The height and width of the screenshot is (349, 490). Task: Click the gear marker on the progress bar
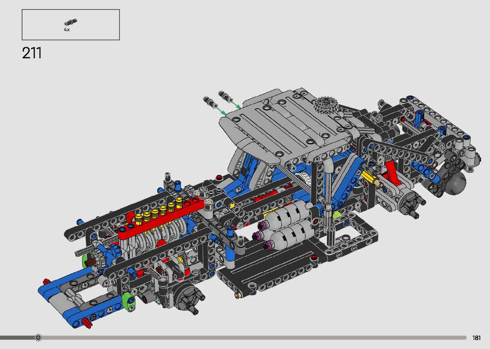[x=38, y=337]
